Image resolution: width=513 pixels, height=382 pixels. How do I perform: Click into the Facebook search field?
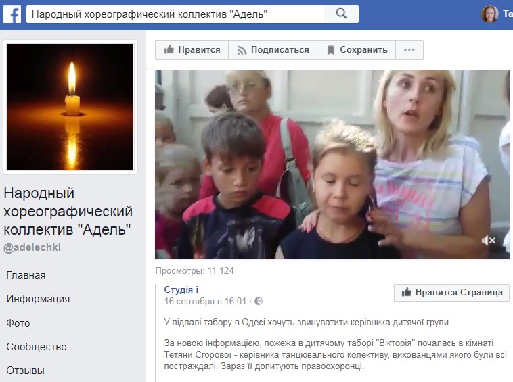pyautogui.click(x=175, y=14)
